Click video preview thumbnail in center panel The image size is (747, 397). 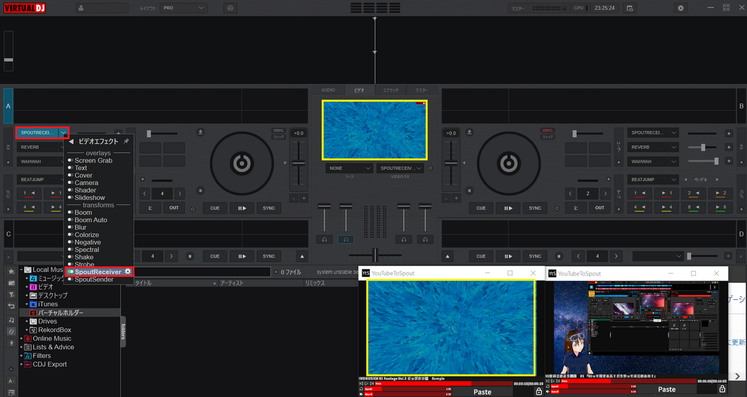[x=375, y=130]
